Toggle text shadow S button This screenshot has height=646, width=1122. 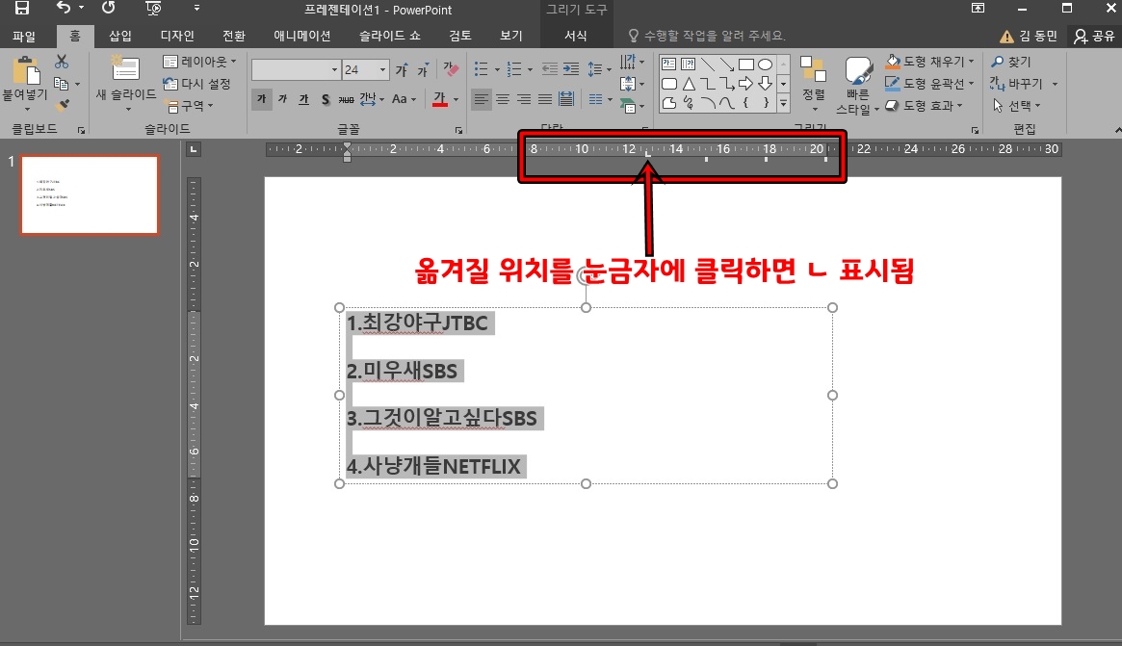[x=326, y=99]
